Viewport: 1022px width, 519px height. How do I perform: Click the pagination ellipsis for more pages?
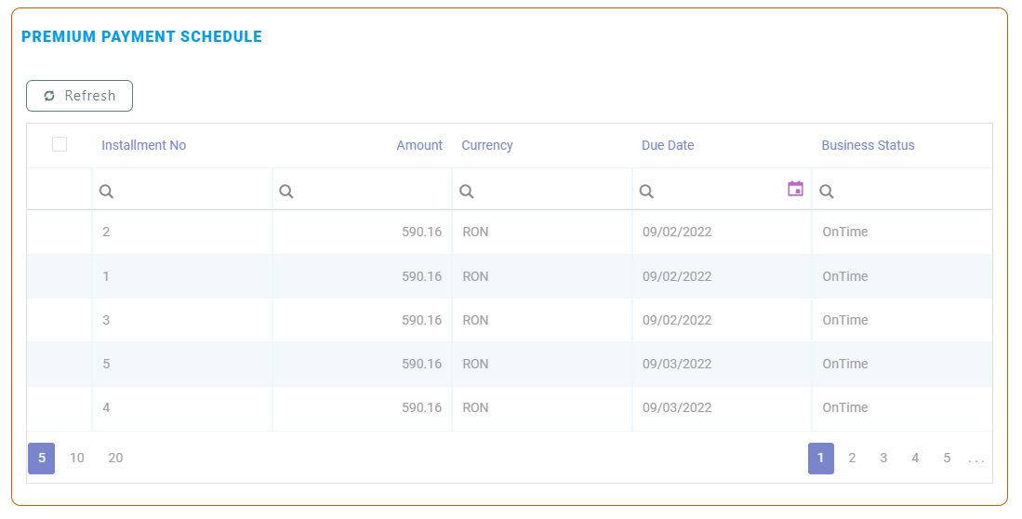pos(976,459)
